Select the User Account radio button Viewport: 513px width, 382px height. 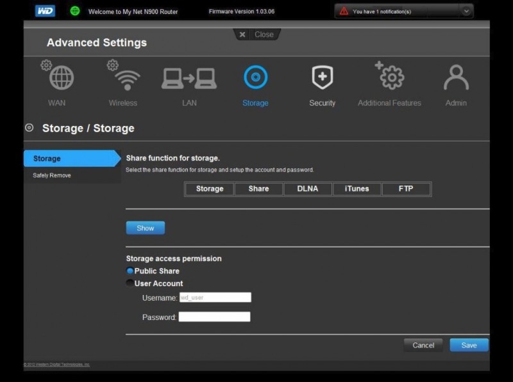(130, 283)
